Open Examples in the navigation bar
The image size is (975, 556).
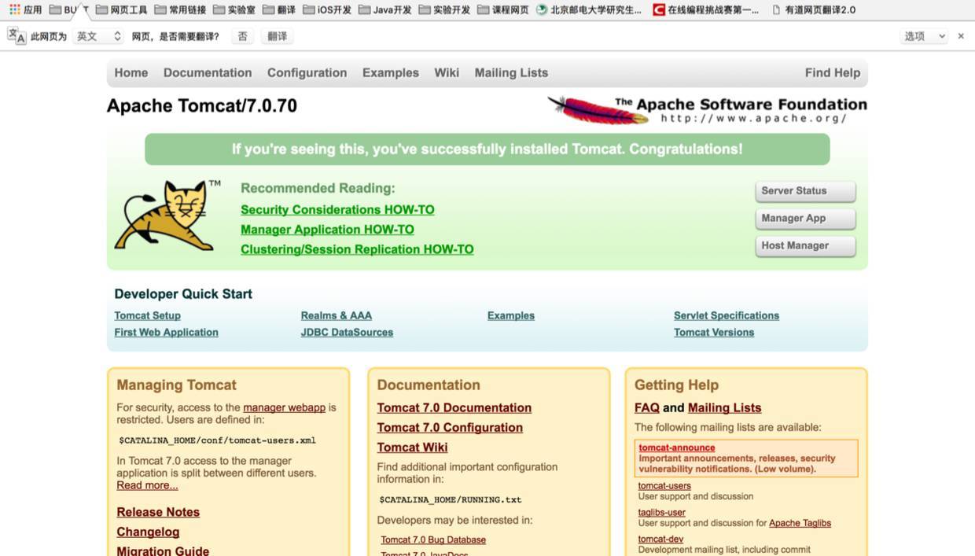point(391,72)
